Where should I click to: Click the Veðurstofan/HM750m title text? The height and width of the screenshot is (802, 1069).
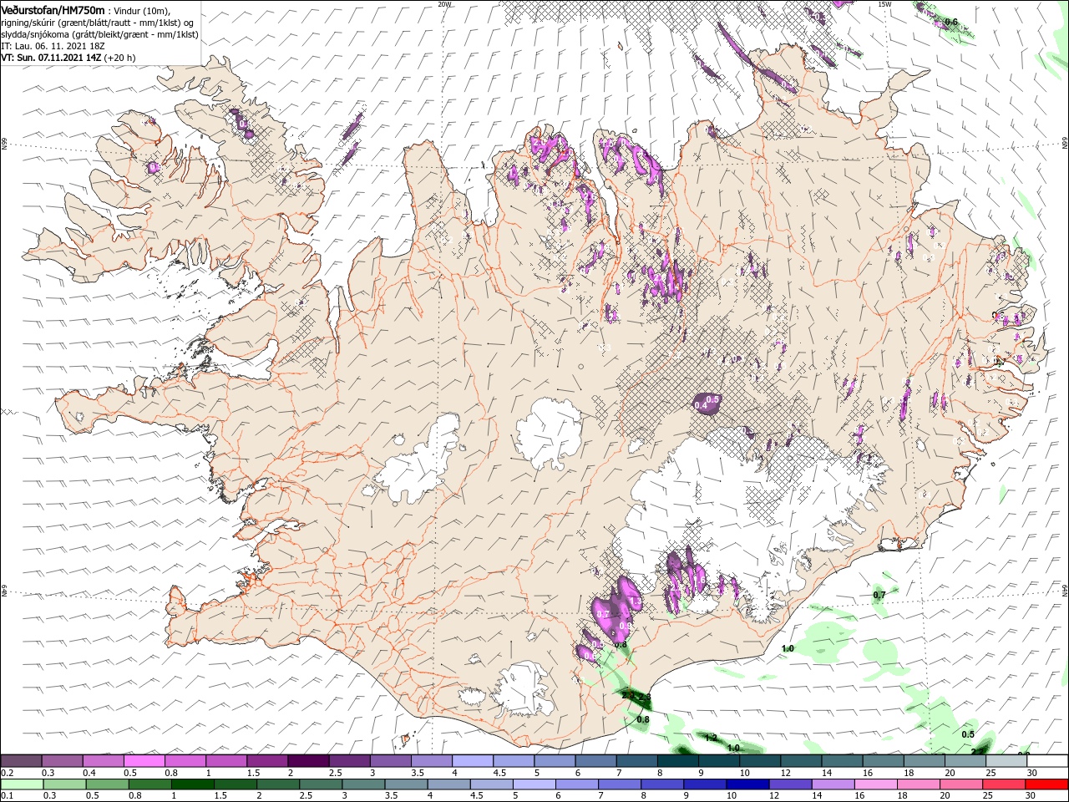pos(53,10)
